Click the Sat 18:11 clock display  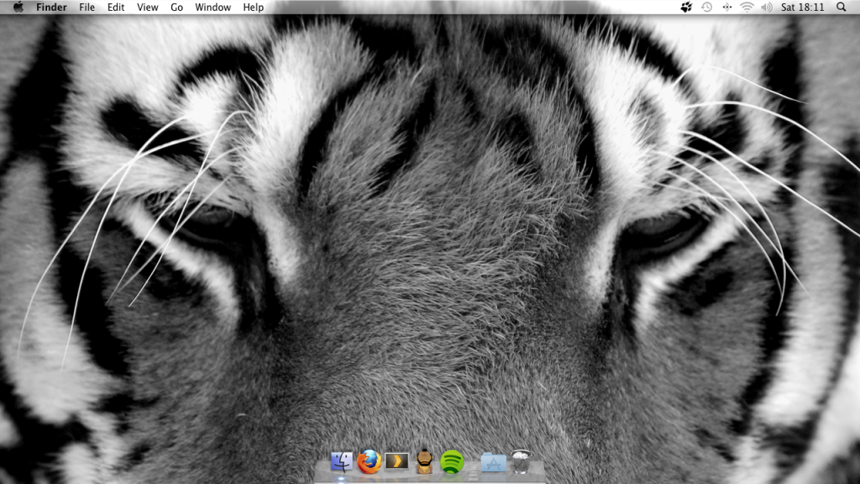coord(802,7)
